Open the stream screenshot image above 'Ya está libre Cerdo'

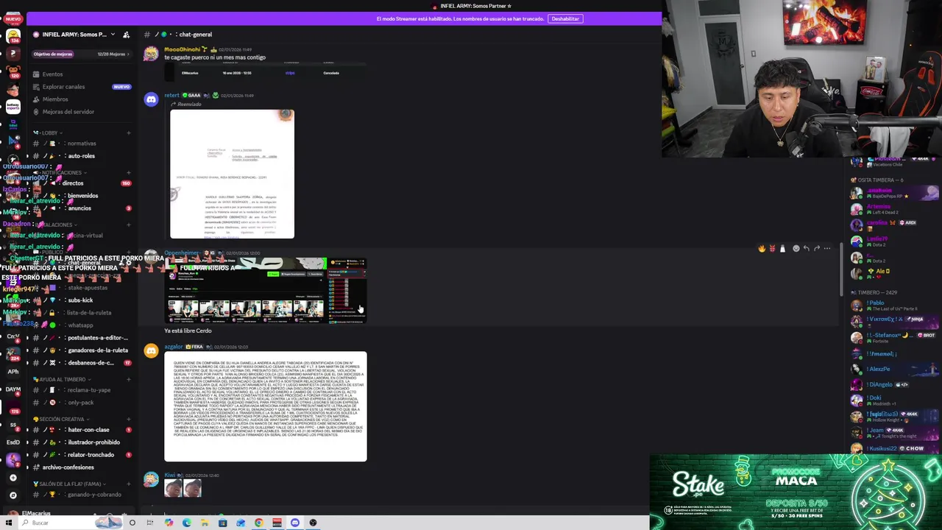(266, 291)
